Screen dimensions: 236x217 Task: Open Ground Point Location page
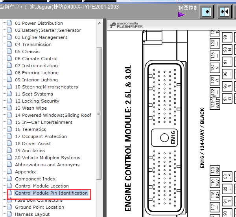click(x=39, y=207)
